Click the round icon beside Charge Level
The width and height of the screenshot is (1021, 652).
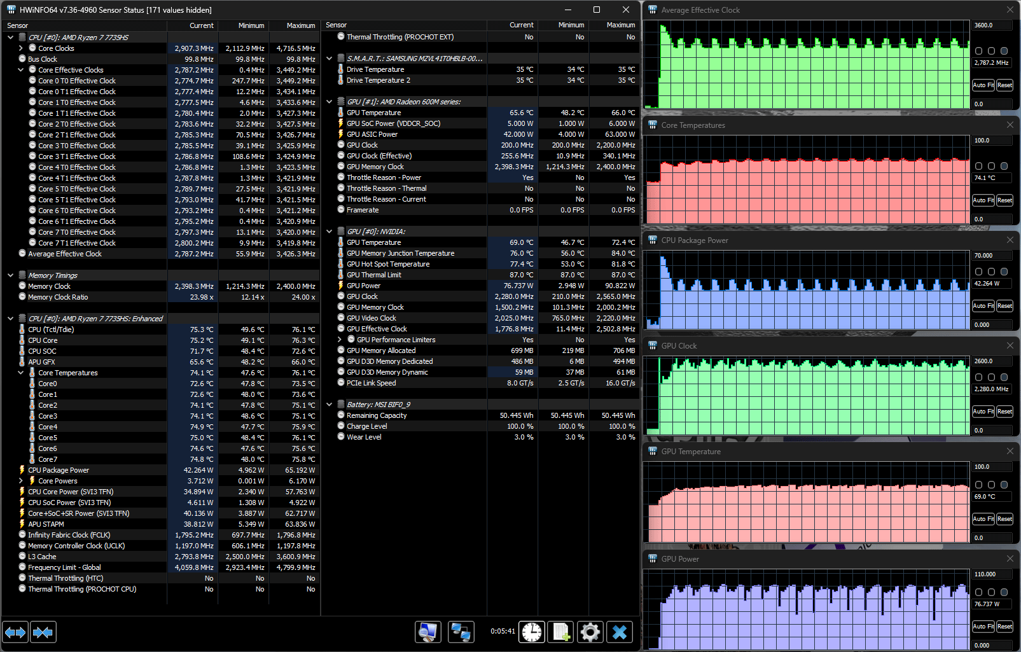(x=341, y=426)
